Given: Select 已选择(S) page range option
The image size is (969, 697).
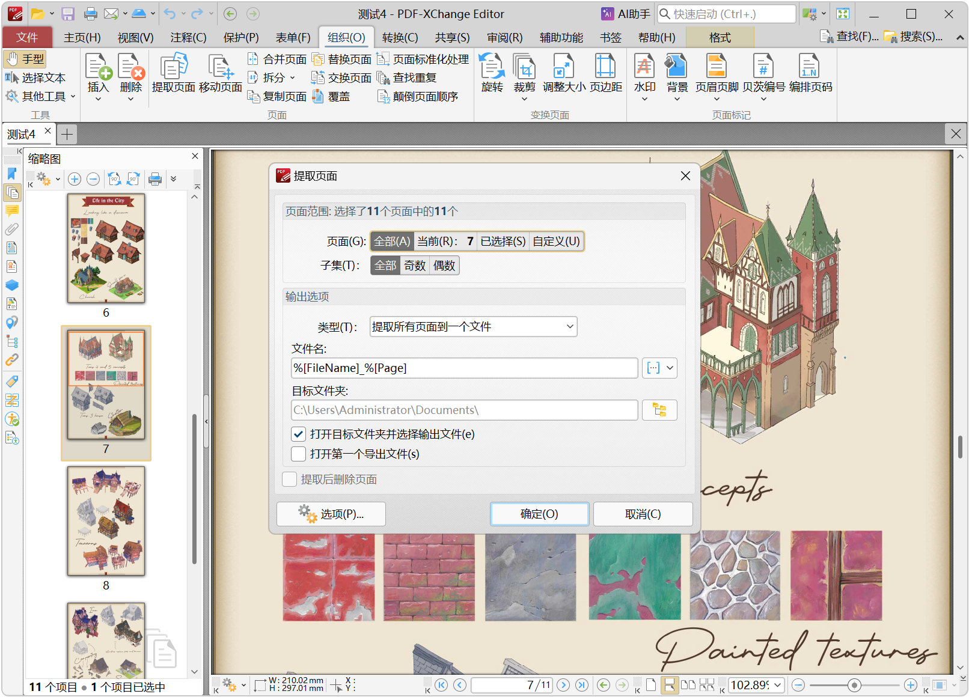Looking at the screenshot, I should coord(503,242).
